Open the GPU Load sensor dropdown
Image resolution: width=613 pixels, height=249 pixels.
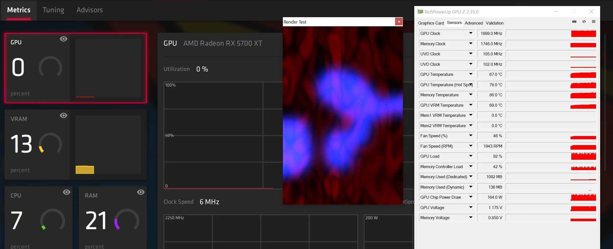click(471, 156)
